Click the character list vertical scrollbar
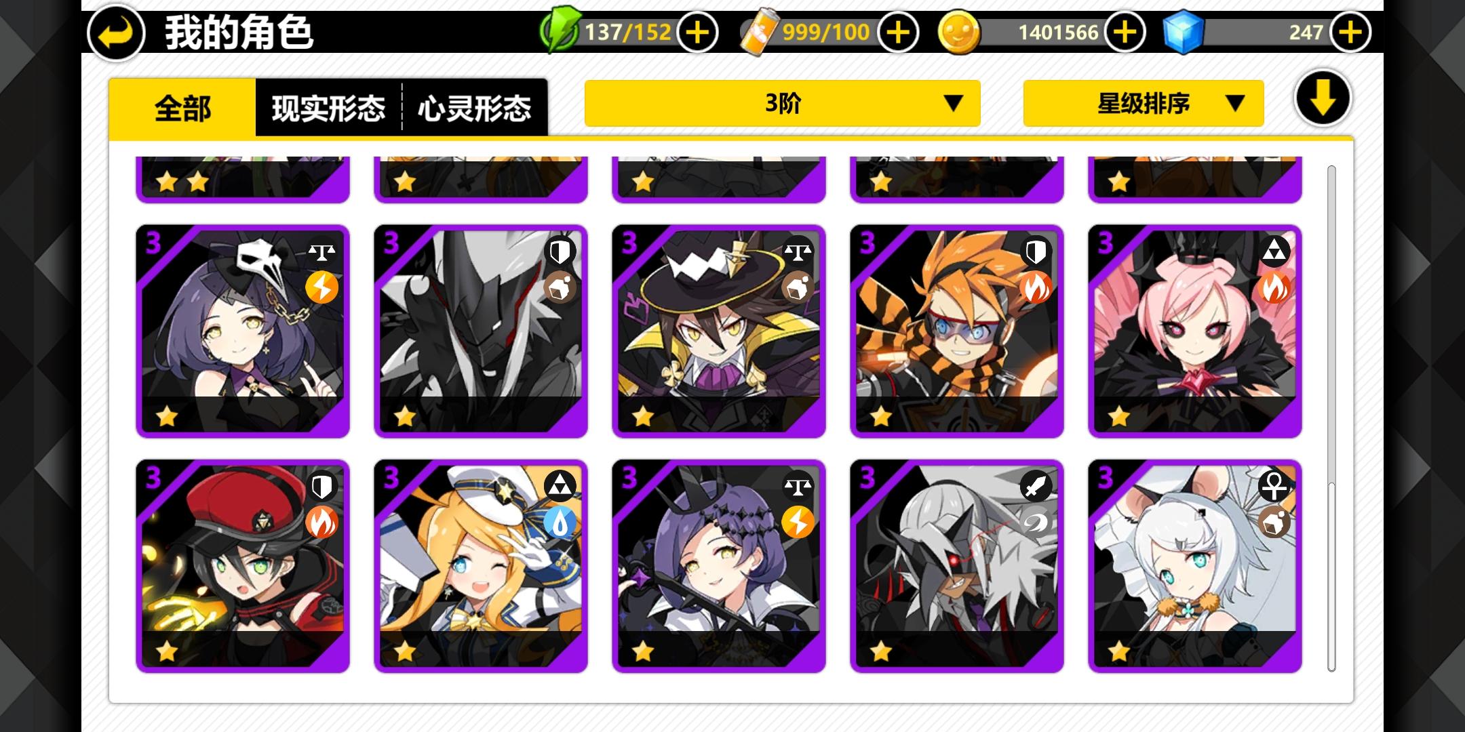Viewport: 1465px width, 732px height. pyautogui.click(x=1331, y=418)
